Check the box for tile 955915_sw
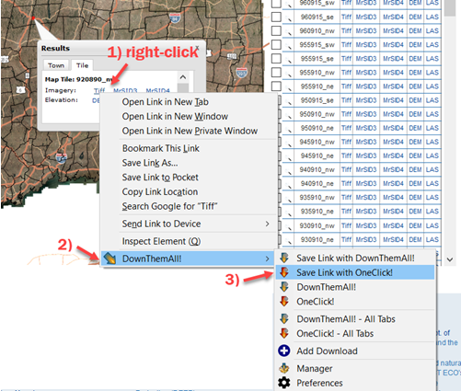This screenshot has height=391, width=461. [276, 44]
